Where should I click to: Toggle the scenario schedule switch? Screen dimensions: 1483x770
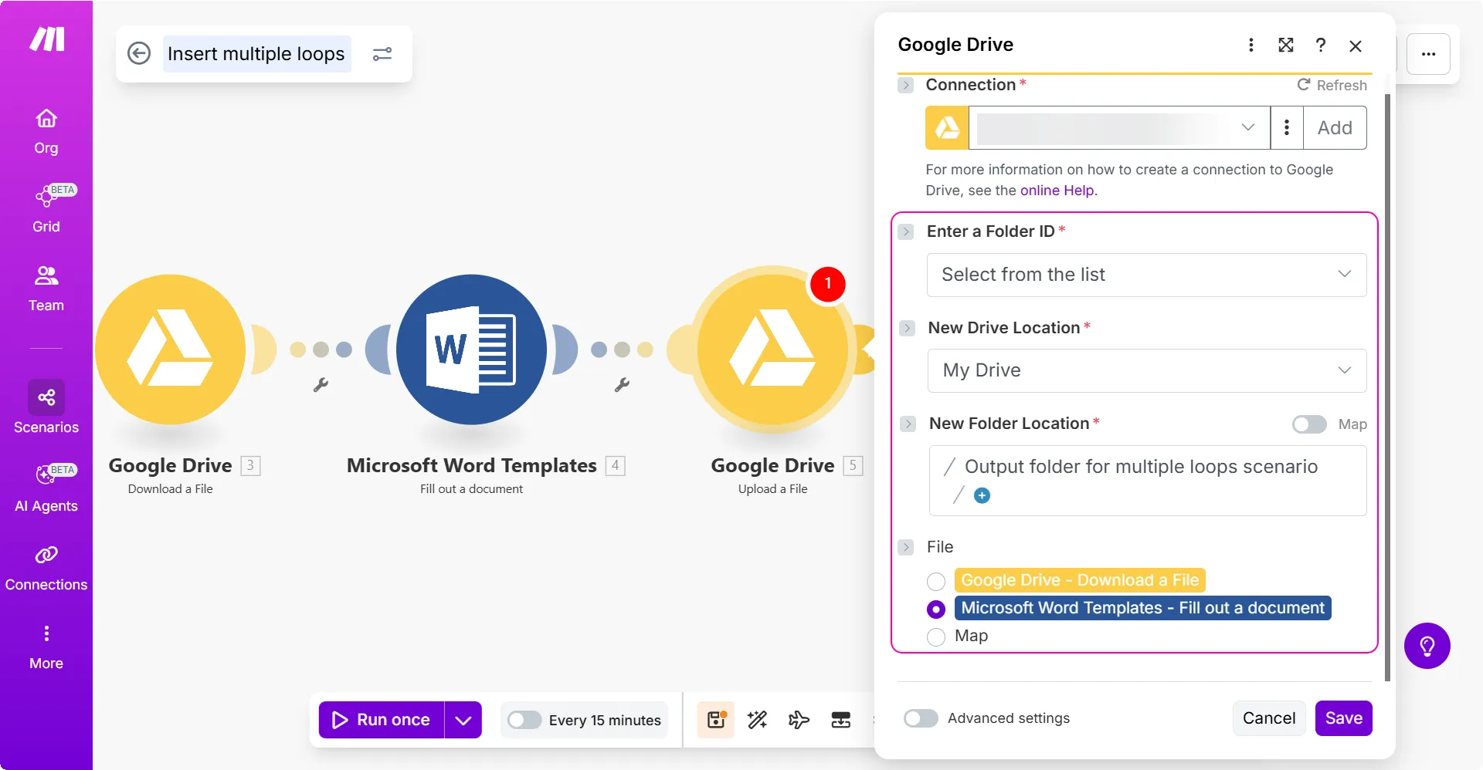coord(524,720)
